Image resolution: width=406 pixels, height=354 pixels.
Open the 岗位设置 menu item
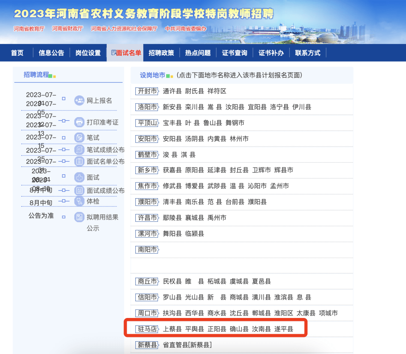click(x=88, y=53)
